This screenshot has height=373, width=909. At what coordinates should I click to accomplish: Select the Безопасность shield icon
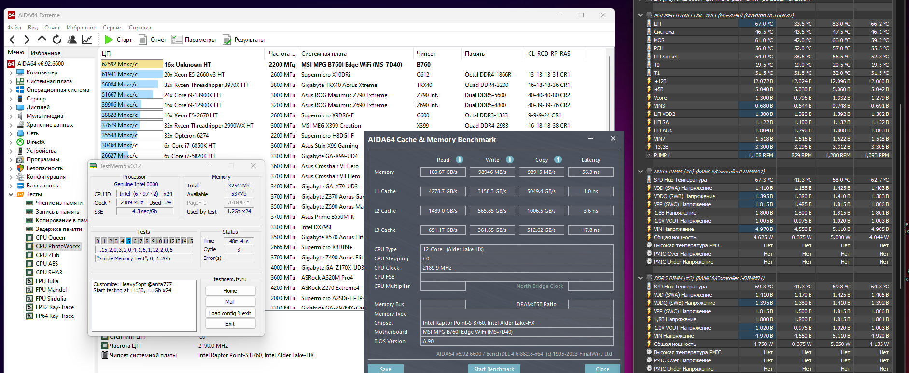pos(20,168)
